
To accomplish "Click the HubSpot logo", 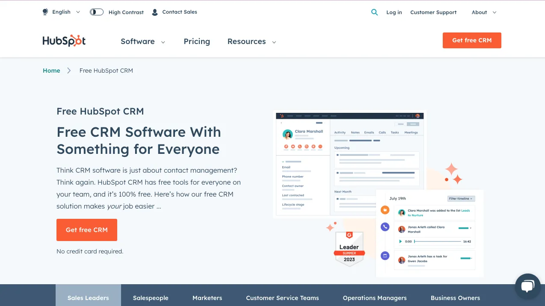I will pos(64,41).
